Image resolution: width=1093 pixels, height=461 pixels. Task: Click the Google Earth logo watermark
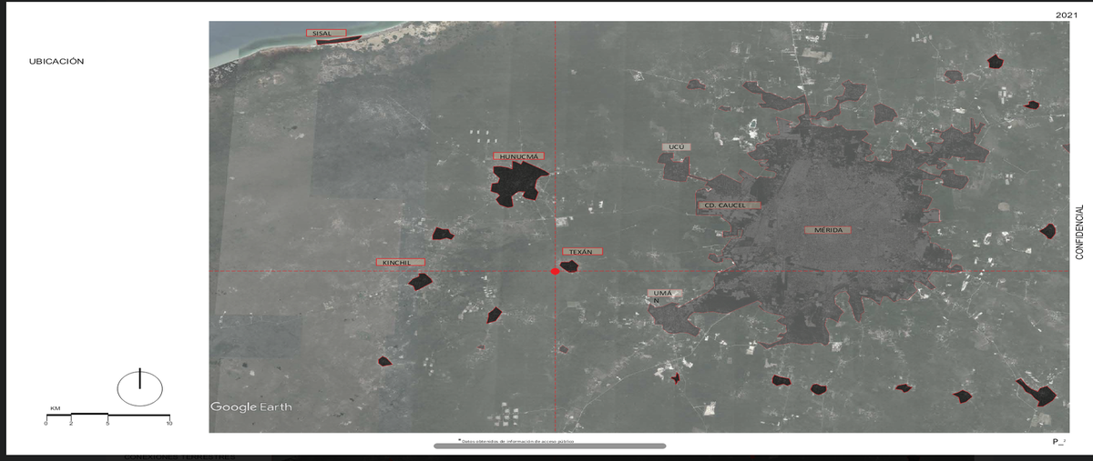(x=251, y=406)
